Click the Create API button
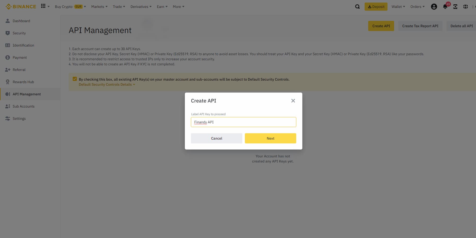This screenshot has width=476, height=238. tap(381, 26)
